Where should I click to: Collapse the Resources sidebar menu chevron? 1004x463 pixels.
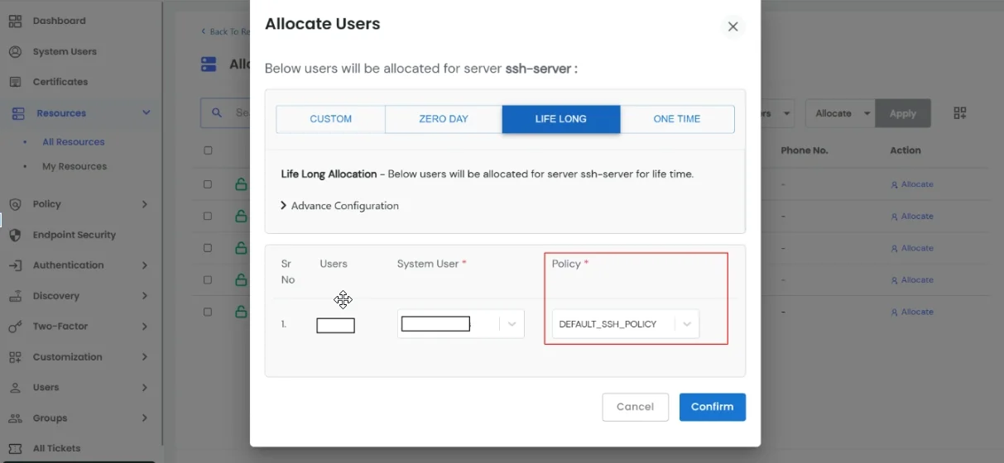147,112
